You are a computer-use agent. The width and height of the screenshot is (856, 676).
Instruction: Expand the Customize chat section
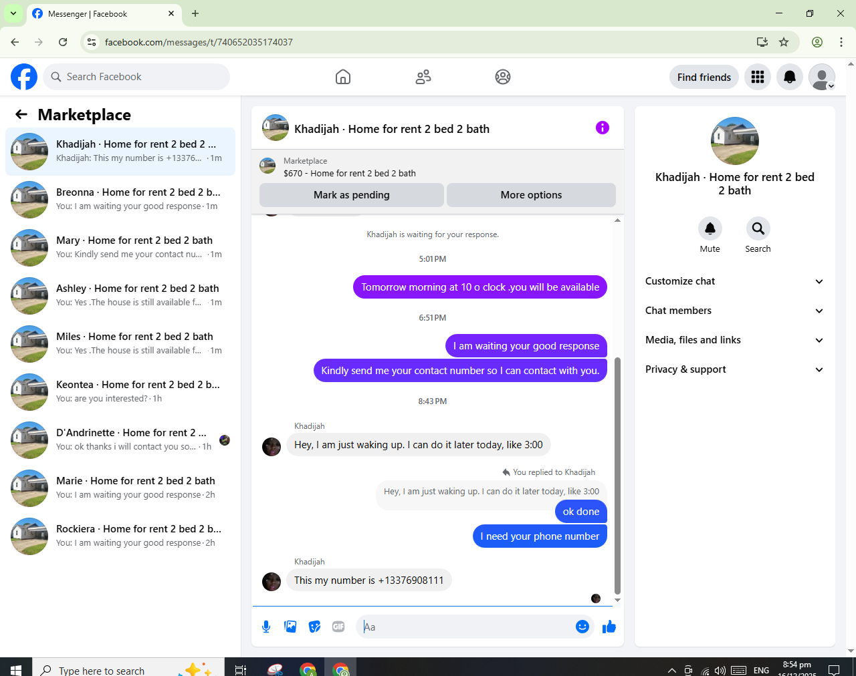[734, 281]
